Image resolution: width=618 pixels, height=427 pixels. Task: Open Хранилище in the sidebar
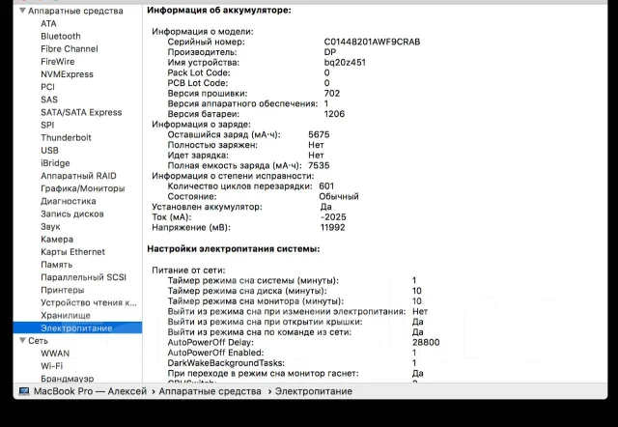coord(66,316)
